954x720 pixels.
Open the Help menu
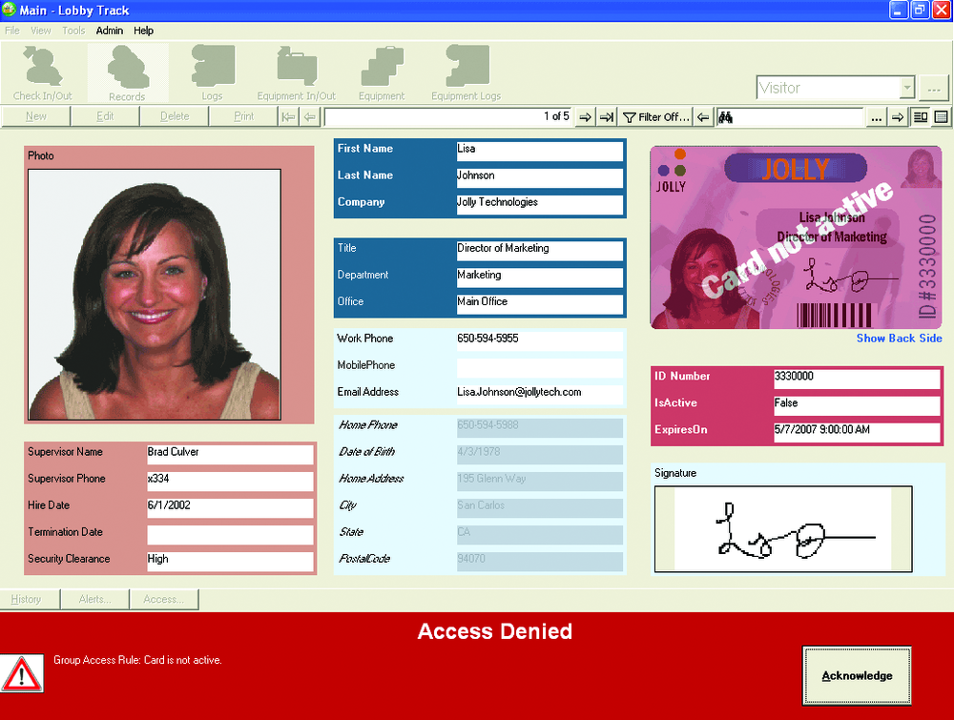point(143,31)
